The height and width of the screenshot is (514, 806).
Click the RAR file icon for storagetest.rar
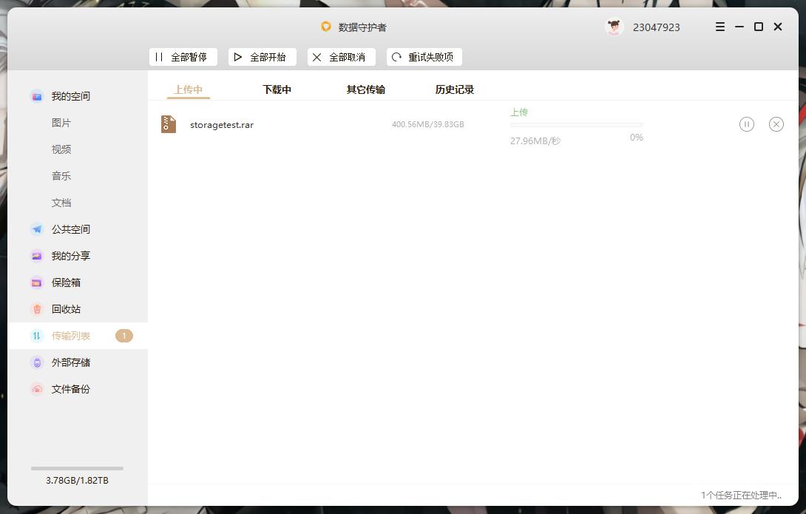click(x=168, y=124)
